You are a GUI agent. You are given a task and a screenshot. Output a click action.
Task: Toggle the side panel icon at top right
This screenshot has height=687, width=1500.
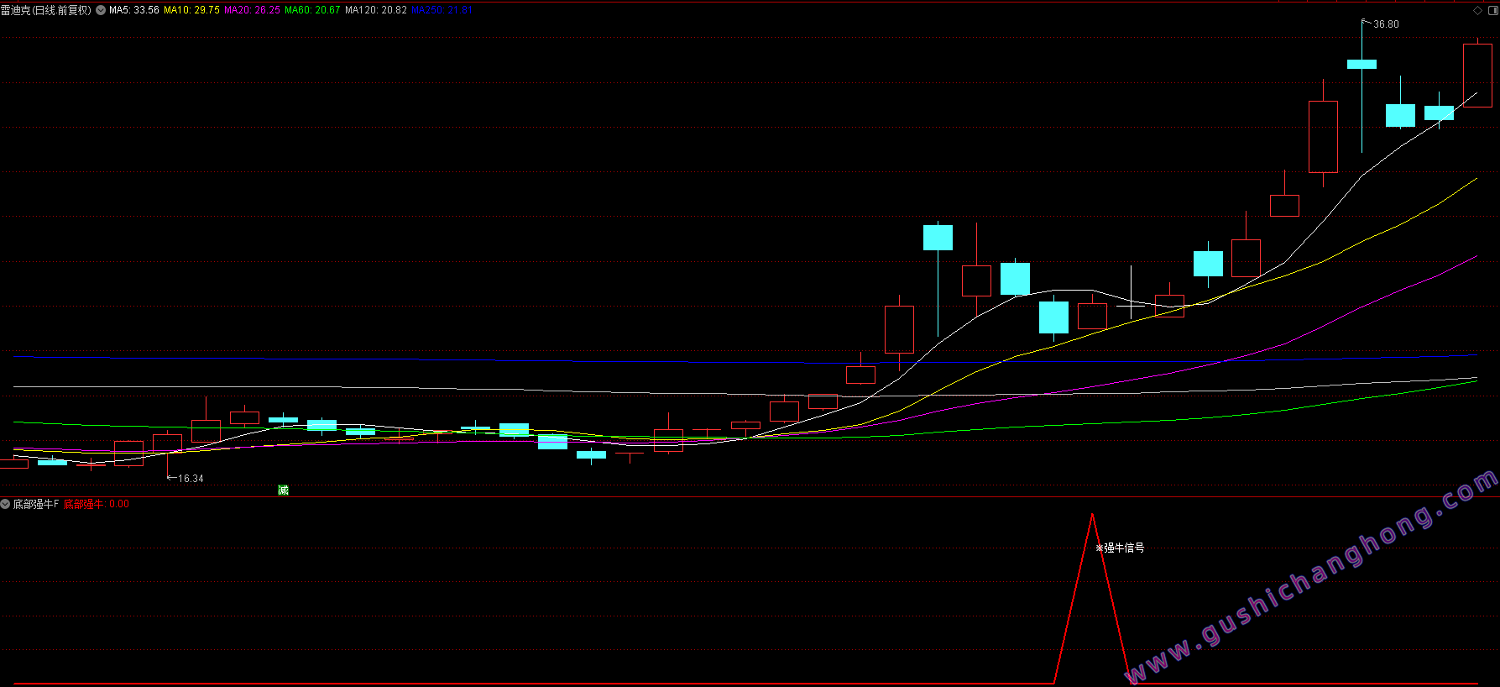pyautogui.click(x=1492, y=10)
